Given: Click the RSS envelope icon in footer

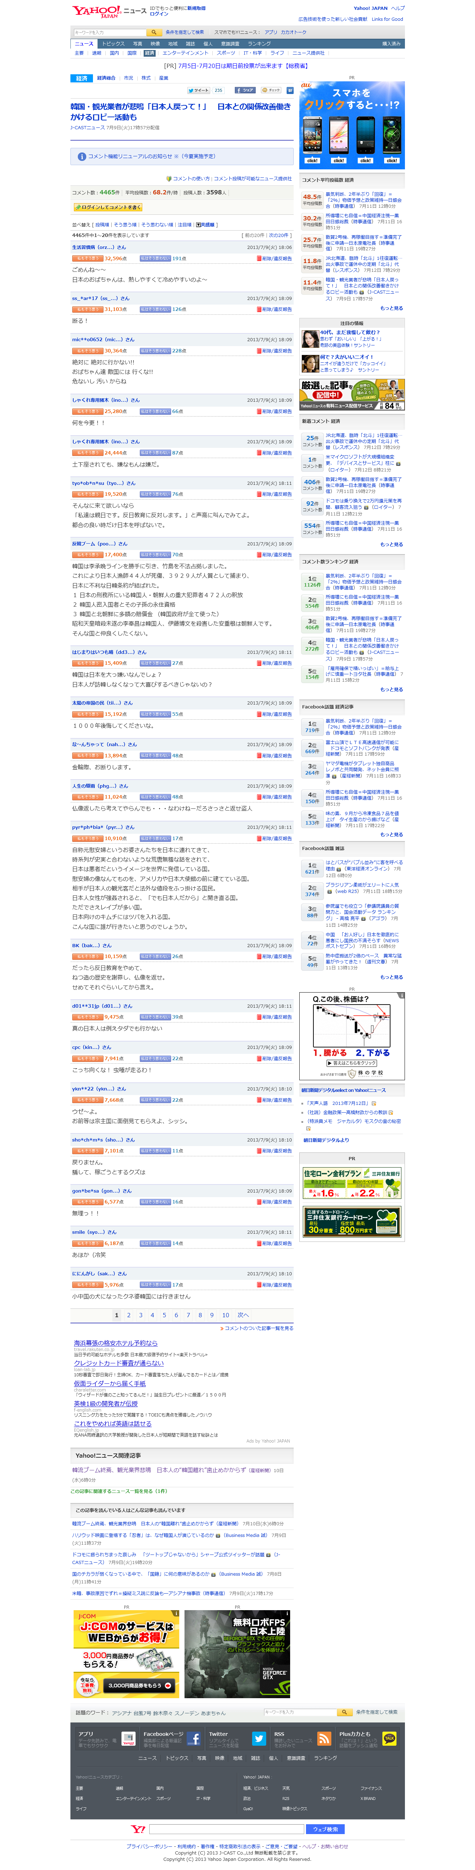Looking at the screenshot, I should [x=324, y=1738].
